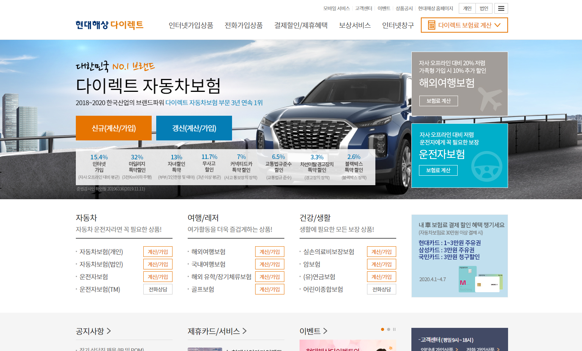Select the 개인 customer type toggle
The image size is (582, 351).
[x=467, y=8]
